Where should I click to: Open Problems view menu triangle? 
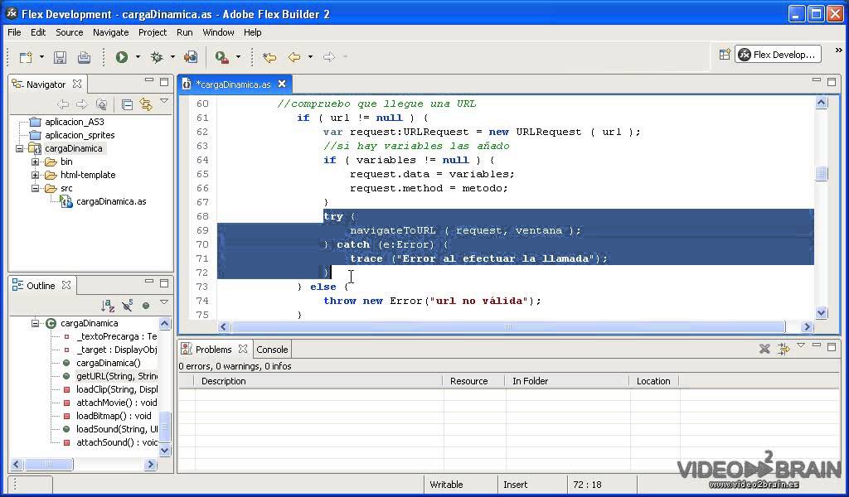pyautogui.click(x=801, y=345)
